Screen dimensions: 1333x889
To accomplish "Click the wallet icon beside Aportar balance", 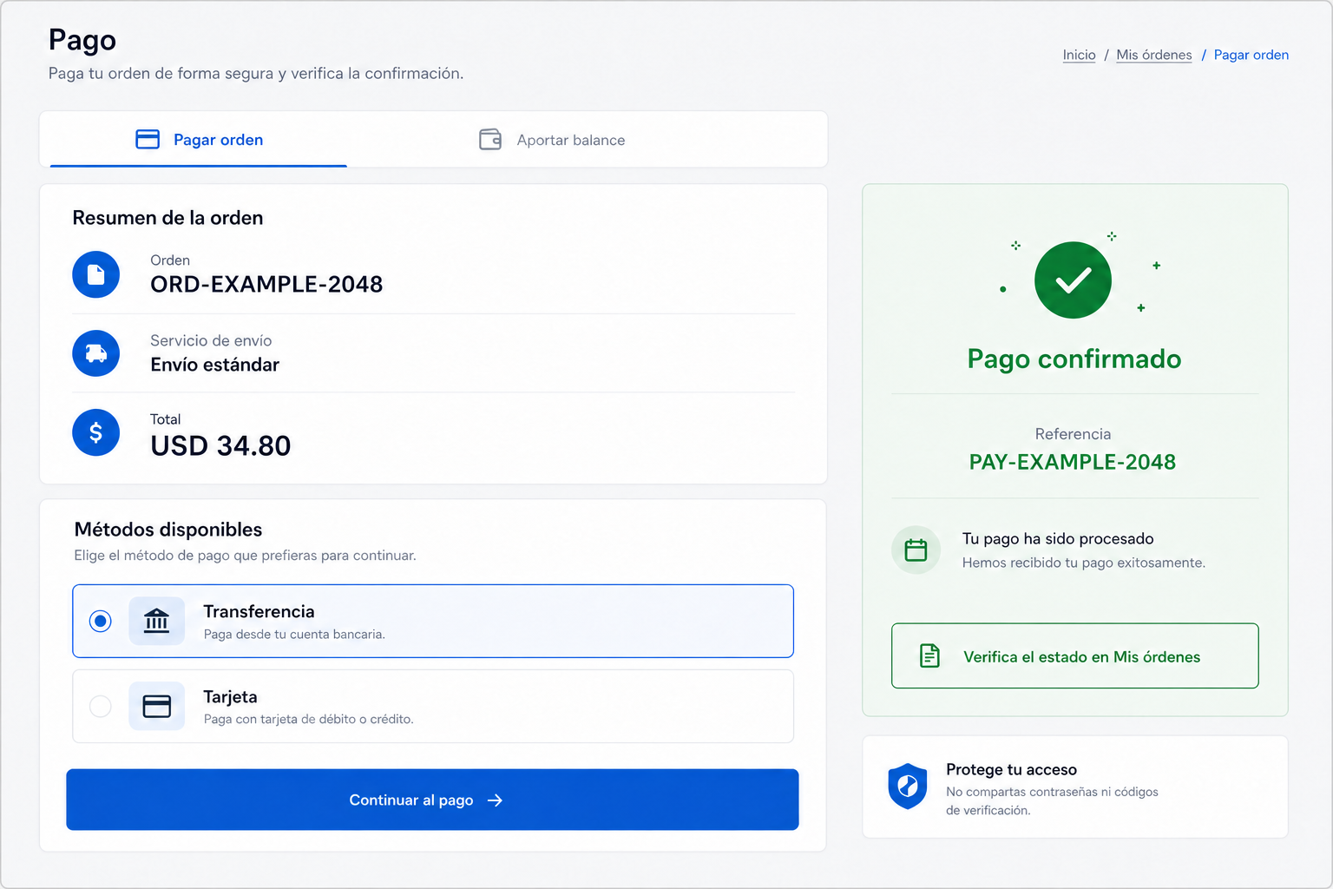I will pos(490,140).
